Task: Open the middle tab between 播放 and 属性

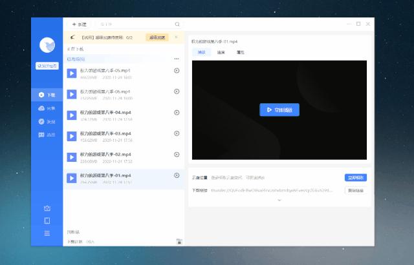Action: pos(221,52)
